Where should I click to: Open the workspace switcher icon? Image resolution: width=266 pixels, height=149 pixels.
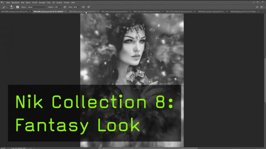pyautogui.click(x=262, y=7)
